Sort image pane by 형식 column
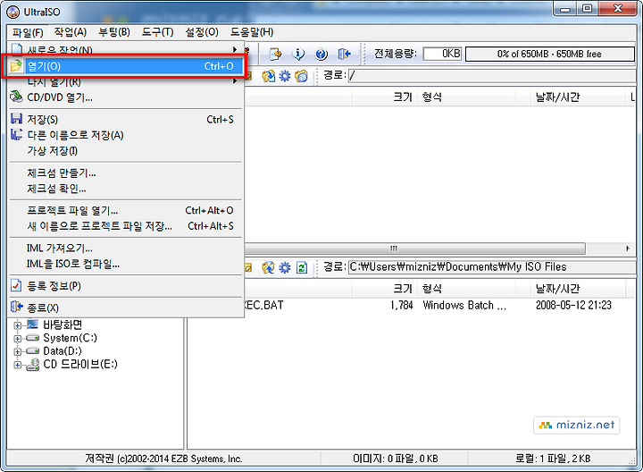This screenshot has width=643, height=472. (466, 97)
